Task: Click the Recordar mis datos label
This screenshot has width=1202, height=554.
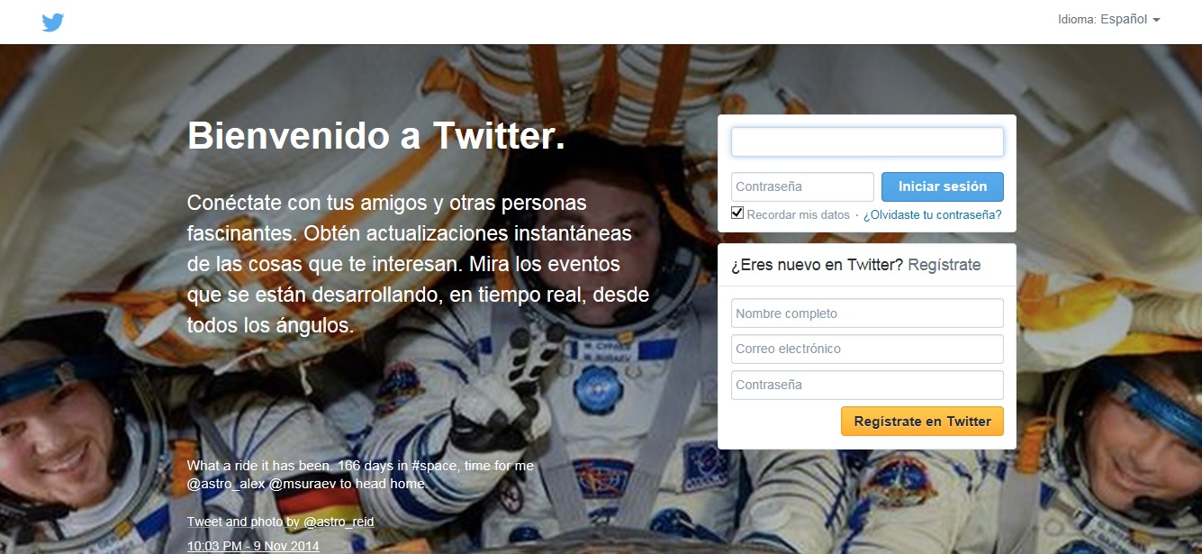Action: click(x=798, y=214)
